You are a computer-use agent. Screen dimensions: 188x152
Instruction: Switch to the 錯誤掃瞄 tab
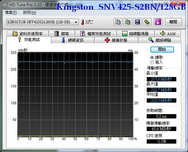tap(159, 40)
